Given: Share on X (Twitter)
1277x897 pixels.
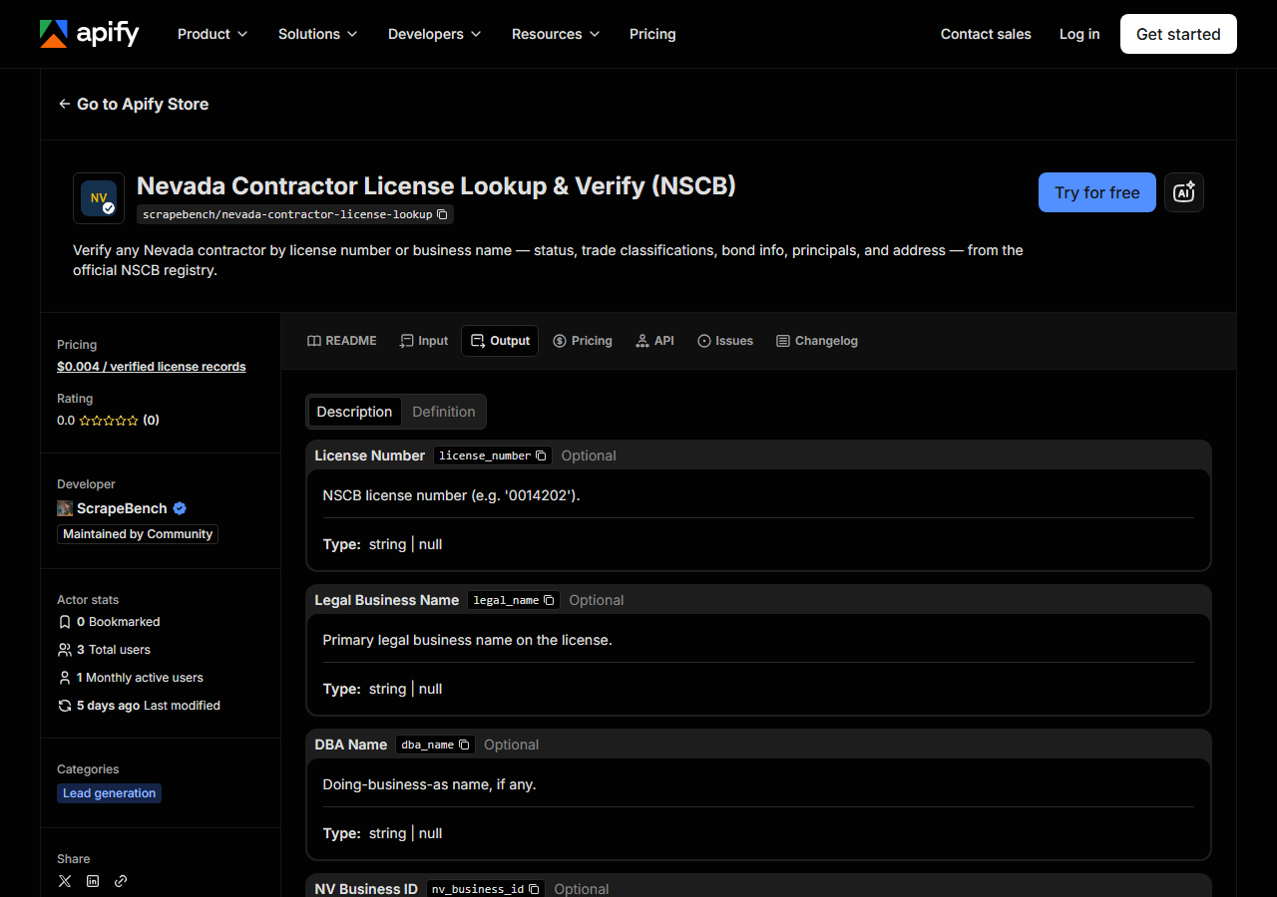Looking at the screenshot, I should click(65, 881).
